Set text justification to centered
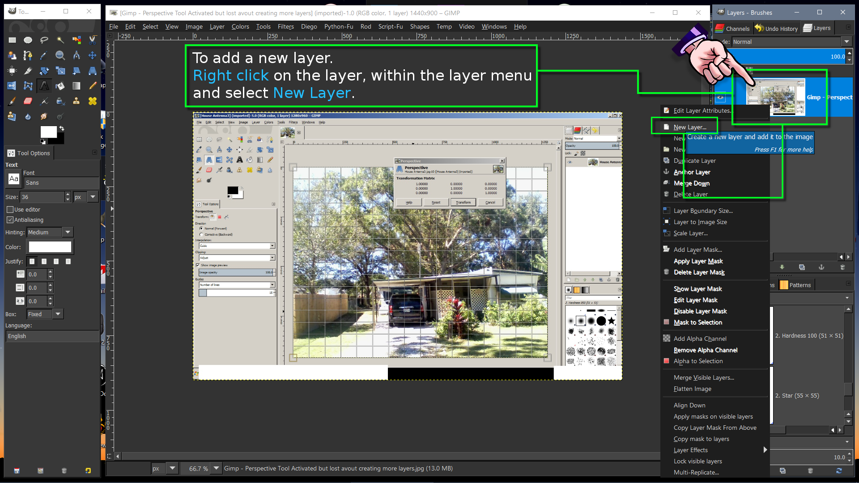859x483 pixels. coord(56,262)
